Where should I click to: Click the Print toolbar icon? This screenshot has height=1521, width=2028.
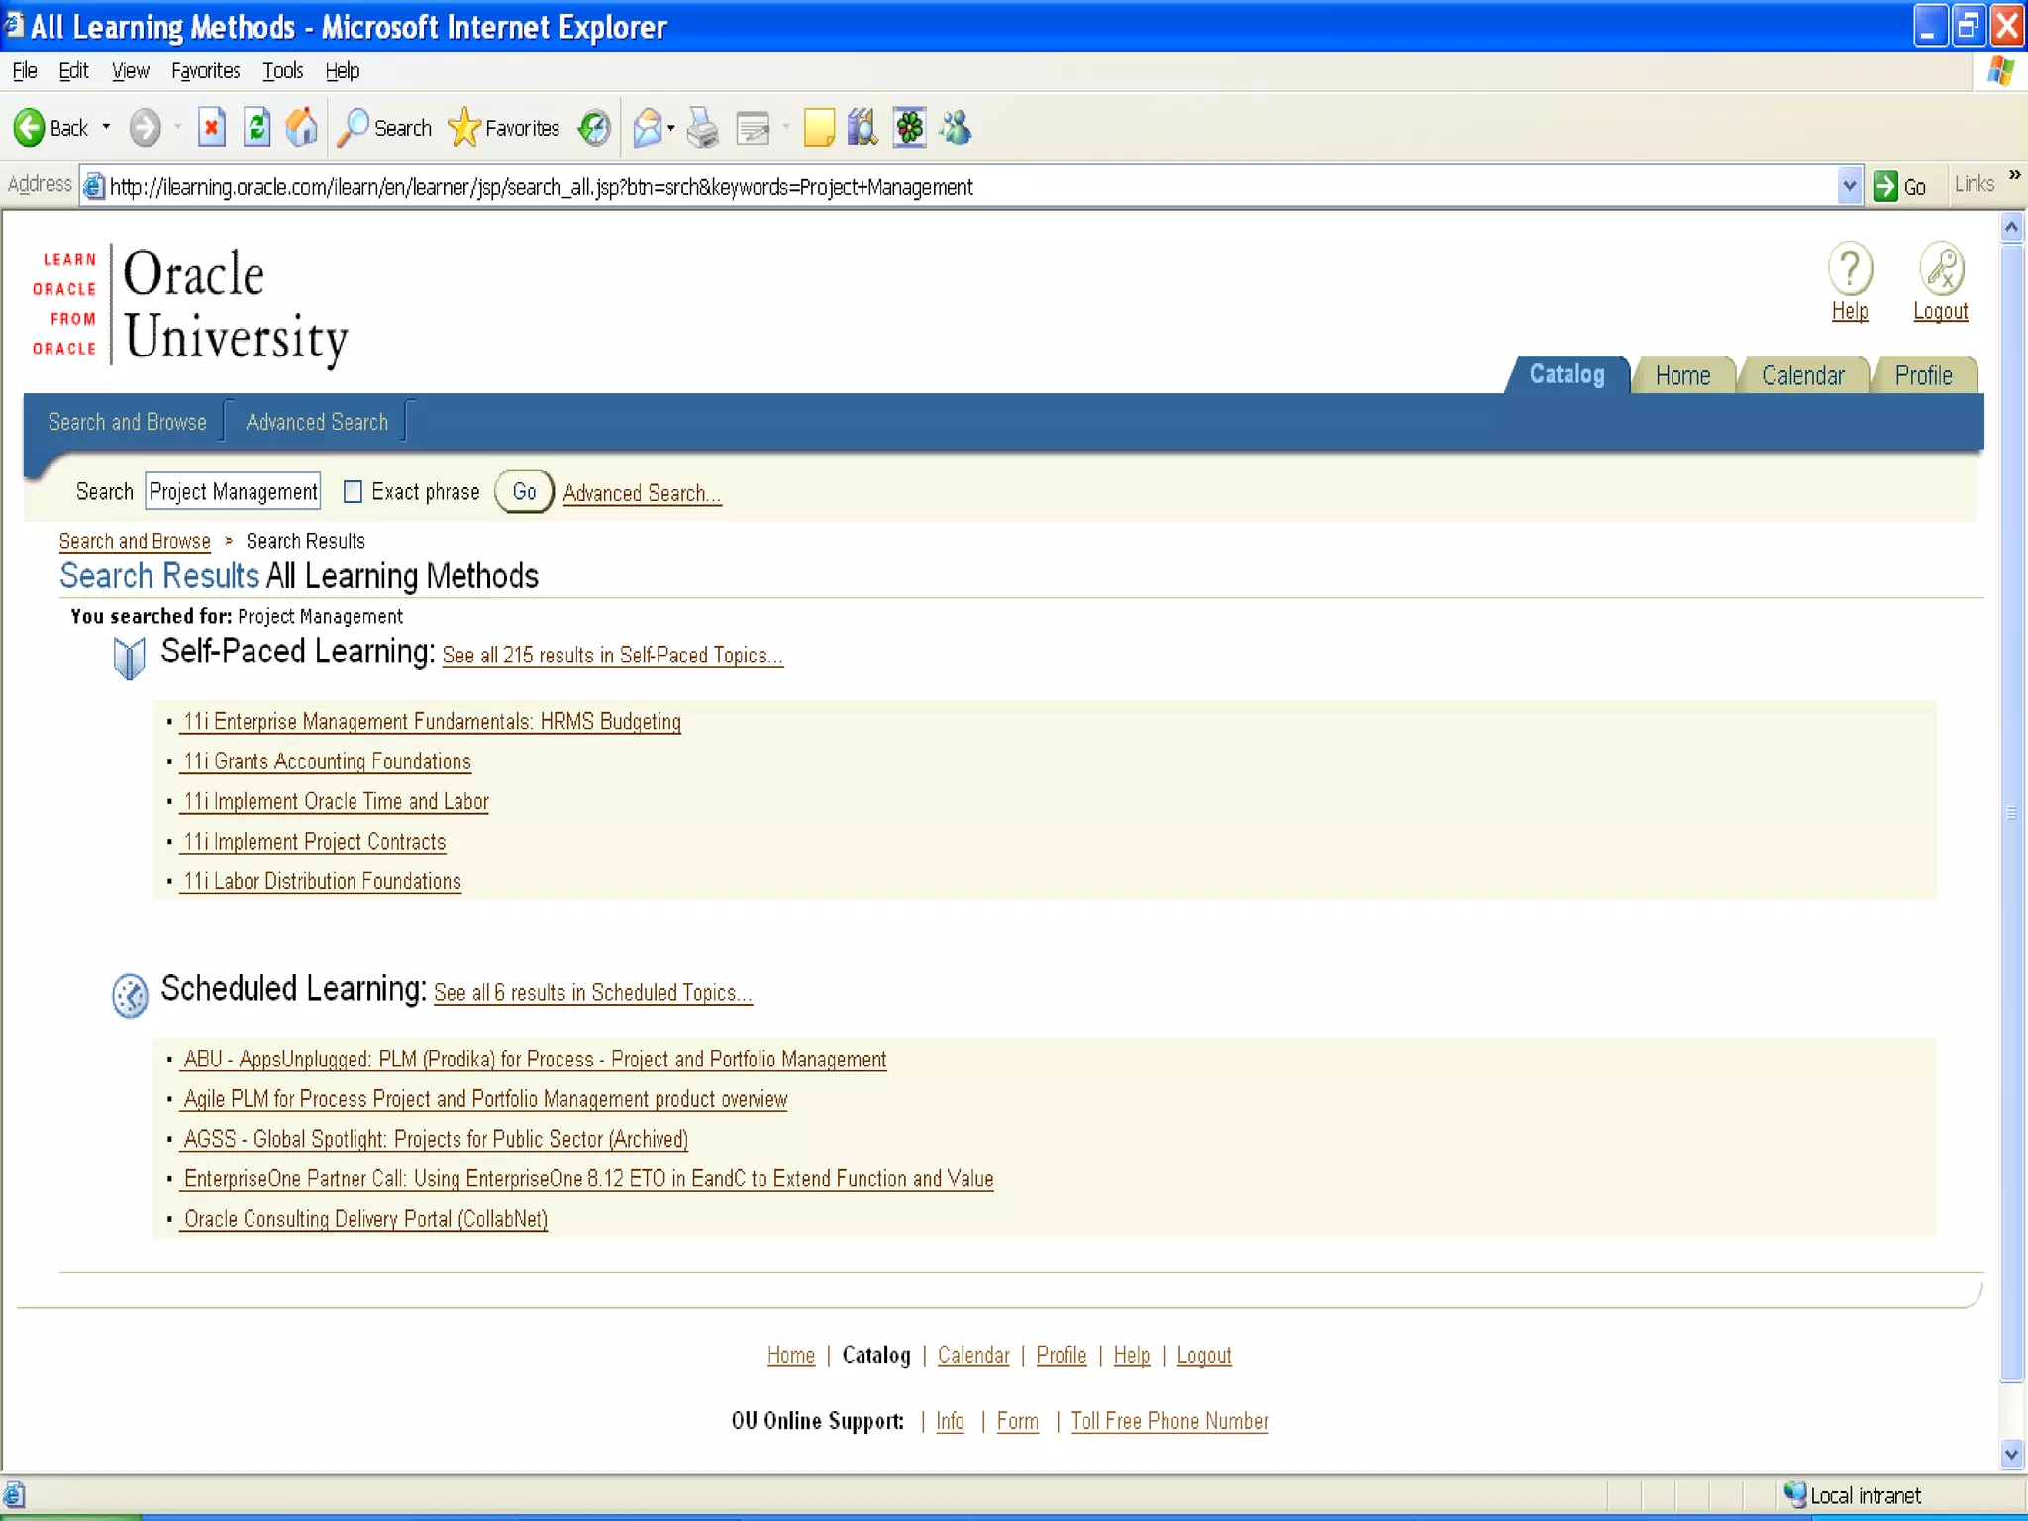click(x=703, y=128)
